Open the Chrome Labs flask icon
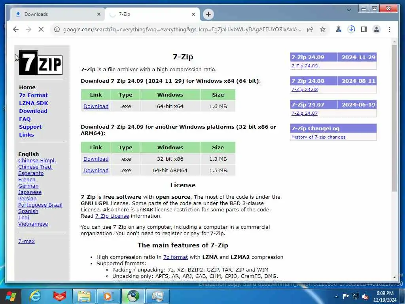This screenshot has height=304, width=405. (x=339, y=29)
